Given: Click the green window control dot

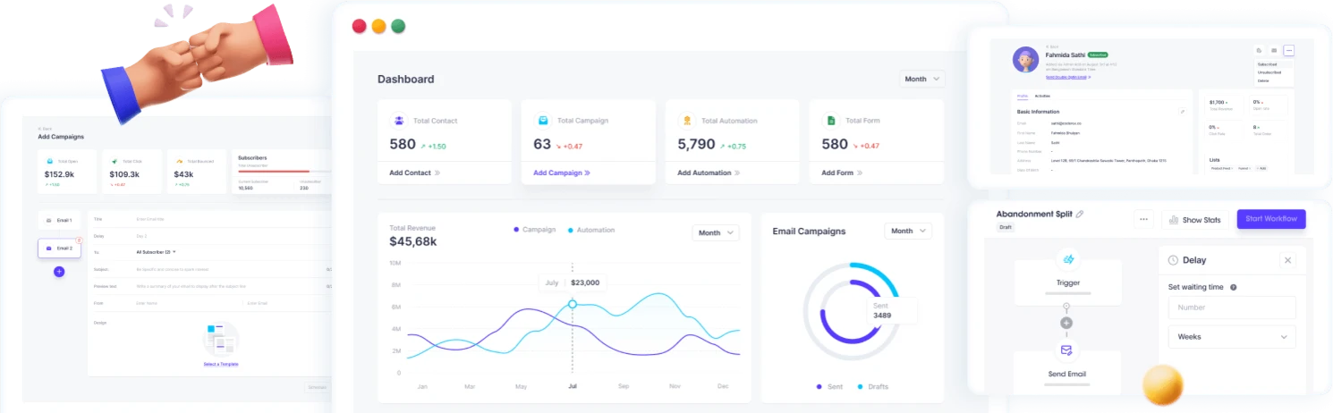Looking at the screenshot, I should [x=398, y=26].
